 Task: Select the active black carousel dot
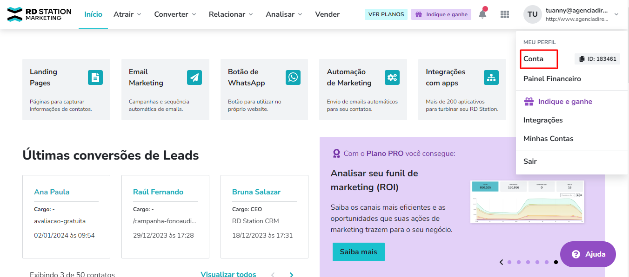point(556,262)
